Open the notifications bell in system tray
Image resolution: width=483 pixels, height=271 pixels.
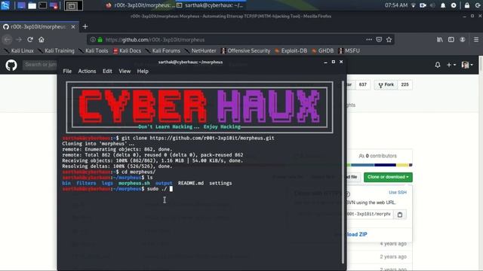[x=443, y=5]
